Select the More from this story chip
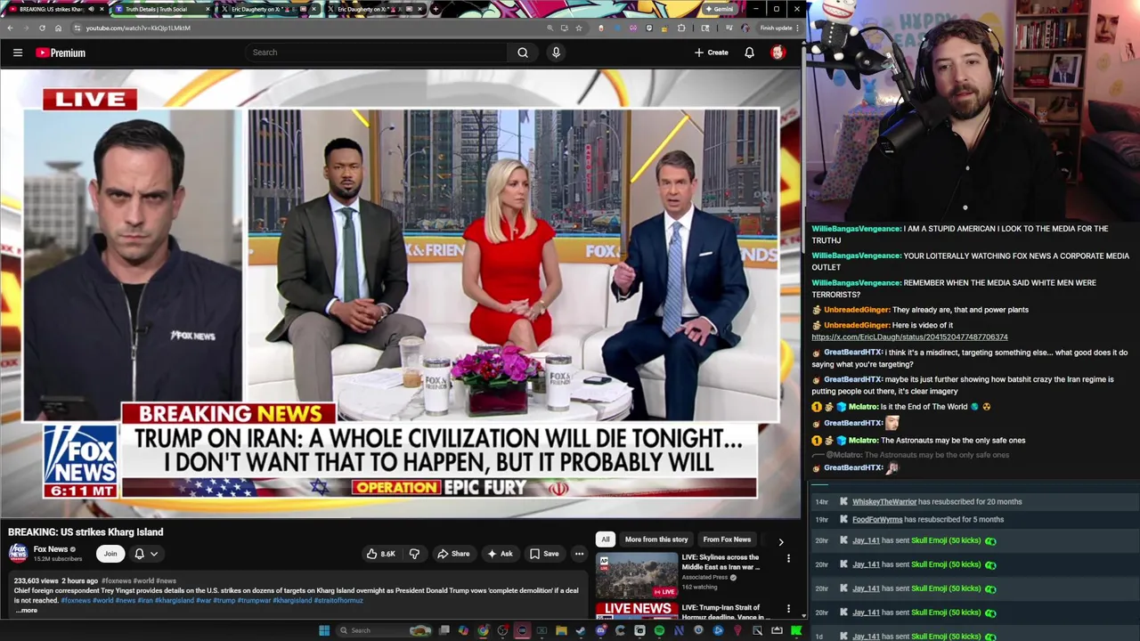 coord(656,540)
